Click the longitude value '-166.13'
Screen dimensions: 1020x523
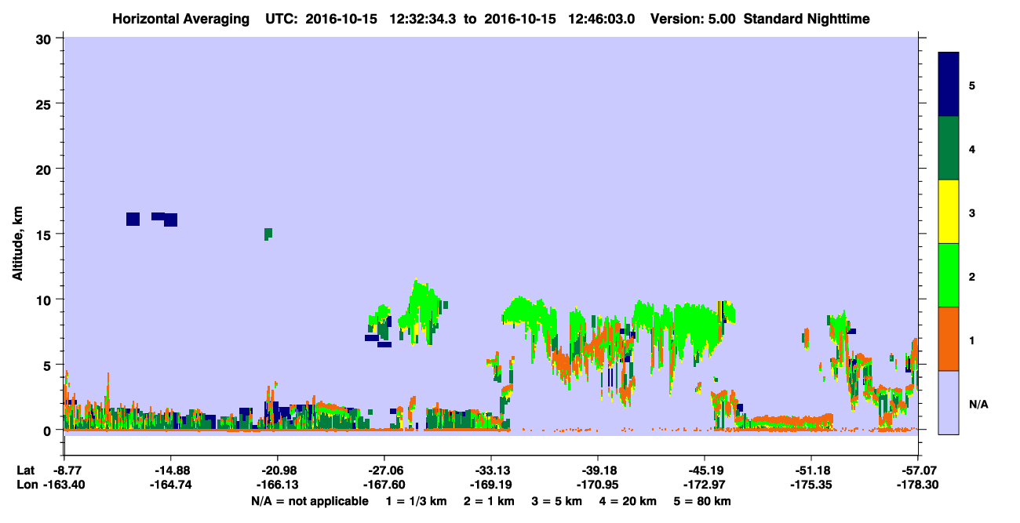pyautogui.click(x=277, y=485)
